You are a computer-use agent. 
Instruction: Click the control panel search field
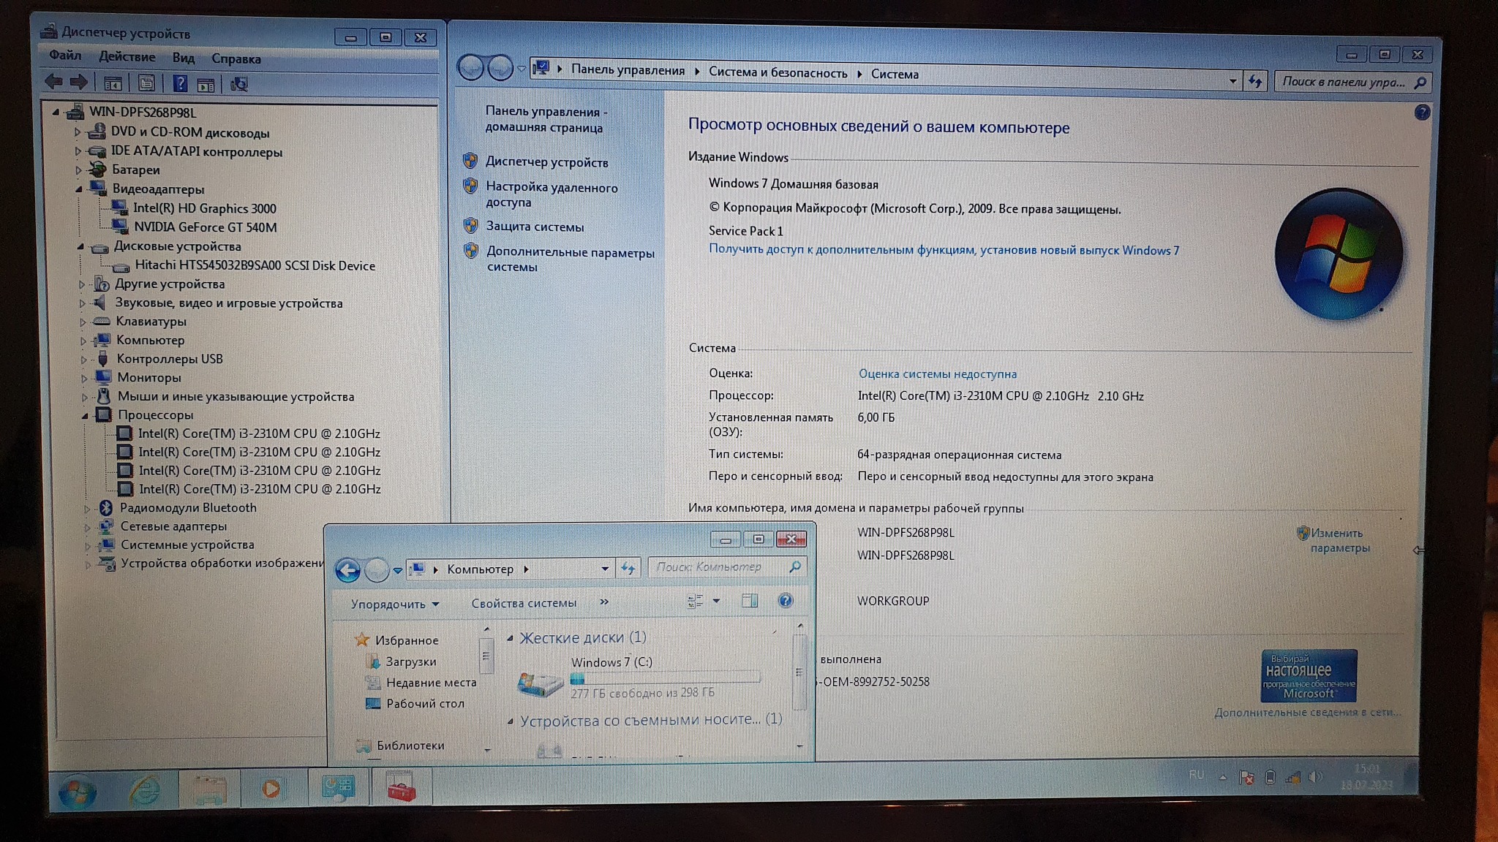tap(1343, 82)
